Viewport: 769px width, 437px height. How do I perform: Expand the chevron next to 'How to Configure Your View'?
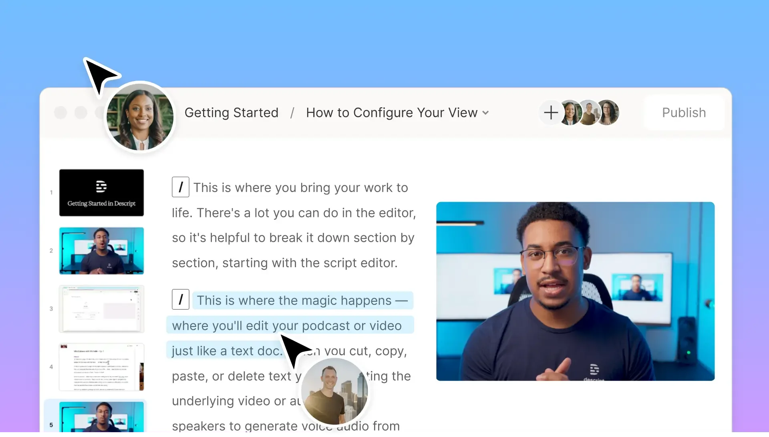pos(485,113)
